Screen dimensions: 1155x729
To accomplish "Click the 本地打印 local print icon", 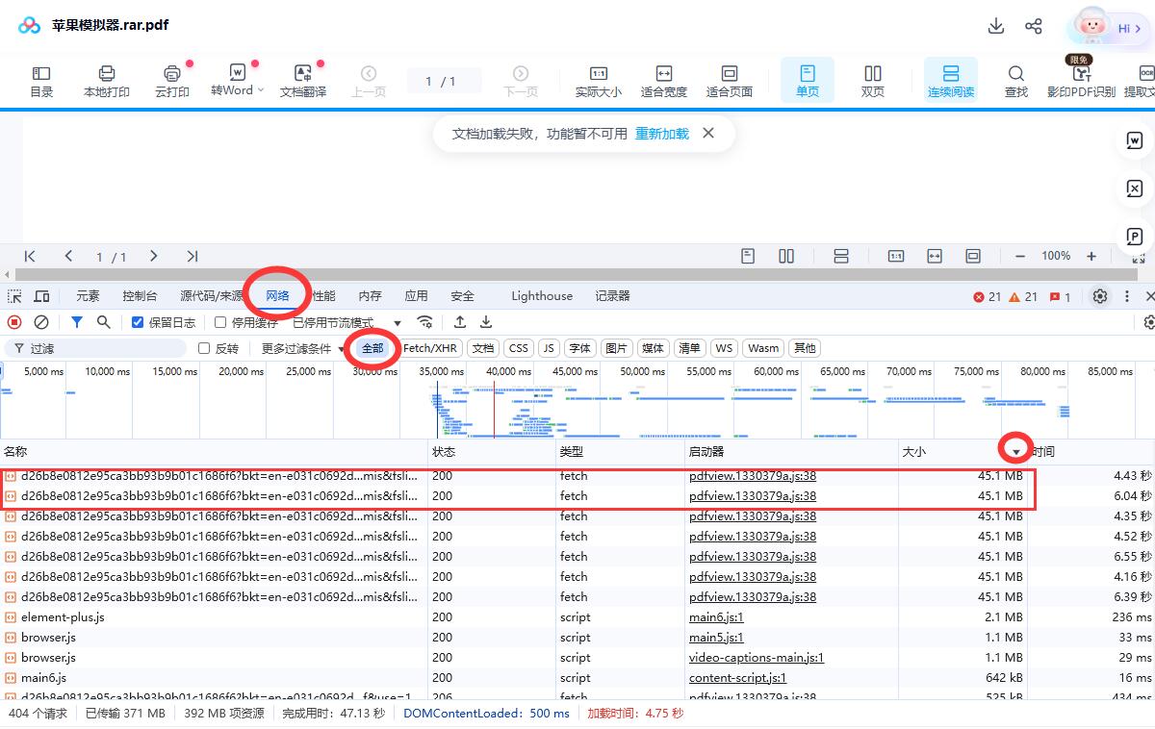I will click(x=106, y=81).
